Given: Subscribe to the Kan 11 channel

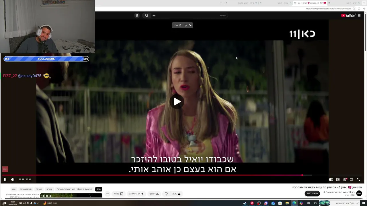Looking at the screenshot, I should (x=312, y=193).
